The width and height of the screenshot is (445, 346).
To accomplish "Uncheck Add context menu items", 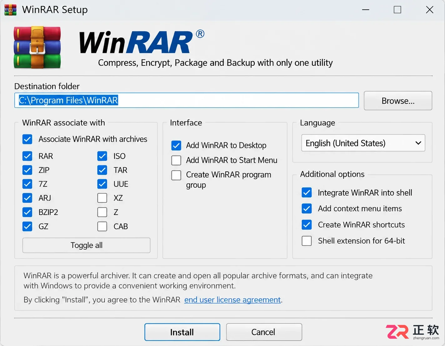I will (307, 209).
